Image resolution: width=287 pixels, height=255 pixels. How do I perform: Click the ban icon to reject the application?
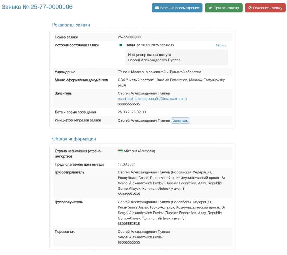250,8
